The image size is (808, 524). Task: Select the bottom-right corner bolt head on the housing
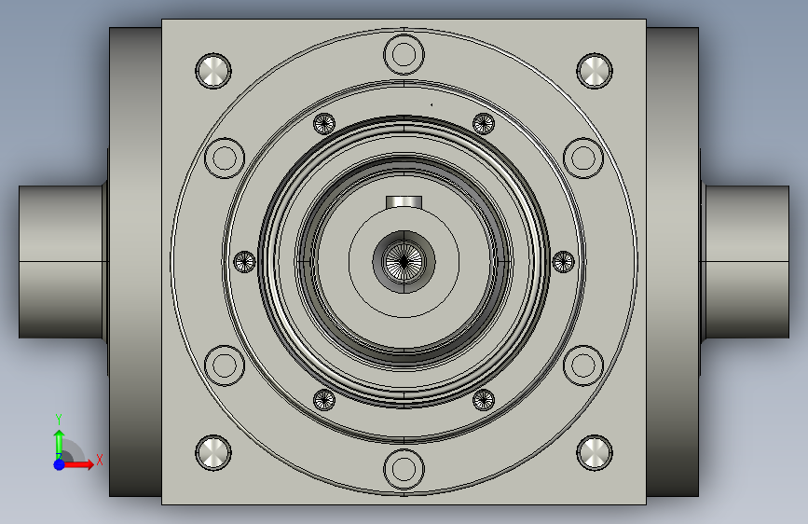coord(595,453)
